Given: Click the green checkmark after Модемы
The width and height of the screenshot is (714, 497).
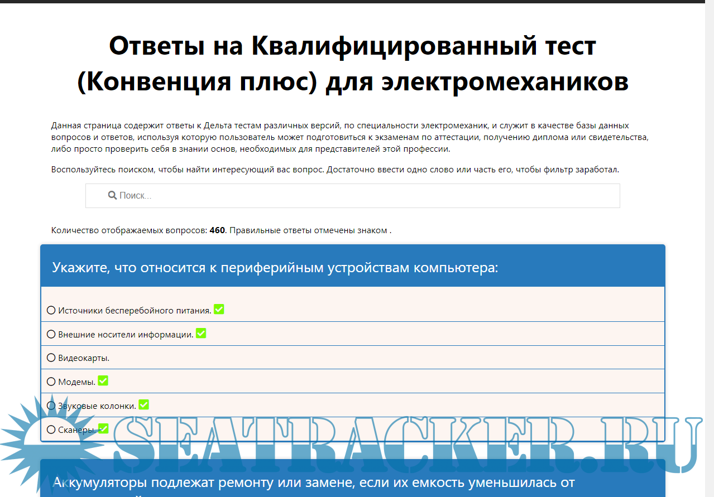Looking at the screenshot, I should point(103,381).
